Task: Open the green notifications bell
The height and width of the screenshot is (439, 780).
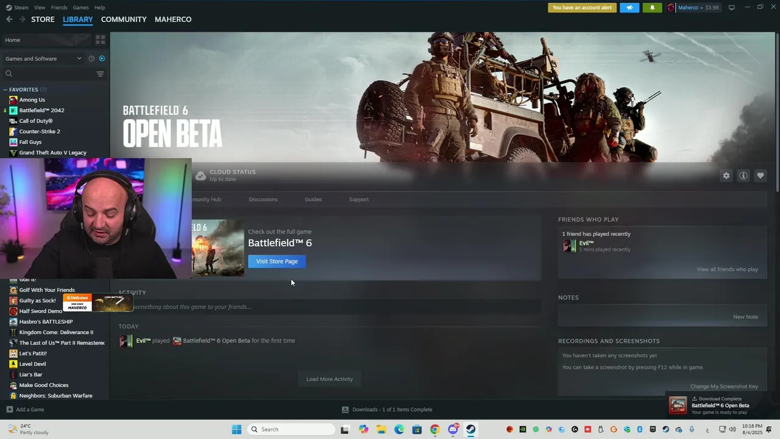Action: [x=652, y=8]
